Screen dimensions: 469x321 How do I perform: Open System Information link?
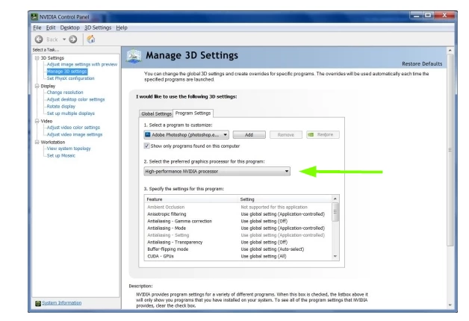[62, 303]
